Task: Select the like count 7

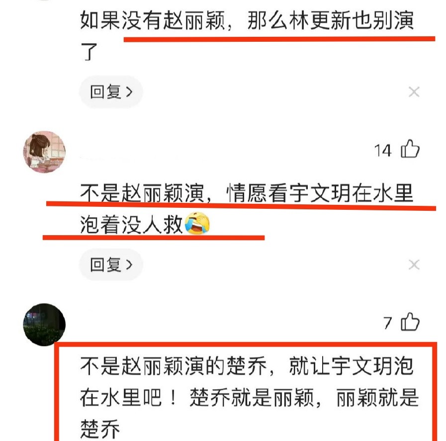Action: tap(388, 323)
